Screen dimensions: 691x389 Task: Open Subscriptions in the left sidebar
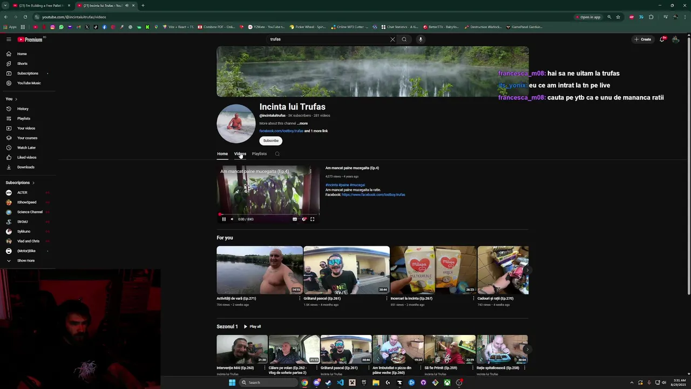[28, 73]
